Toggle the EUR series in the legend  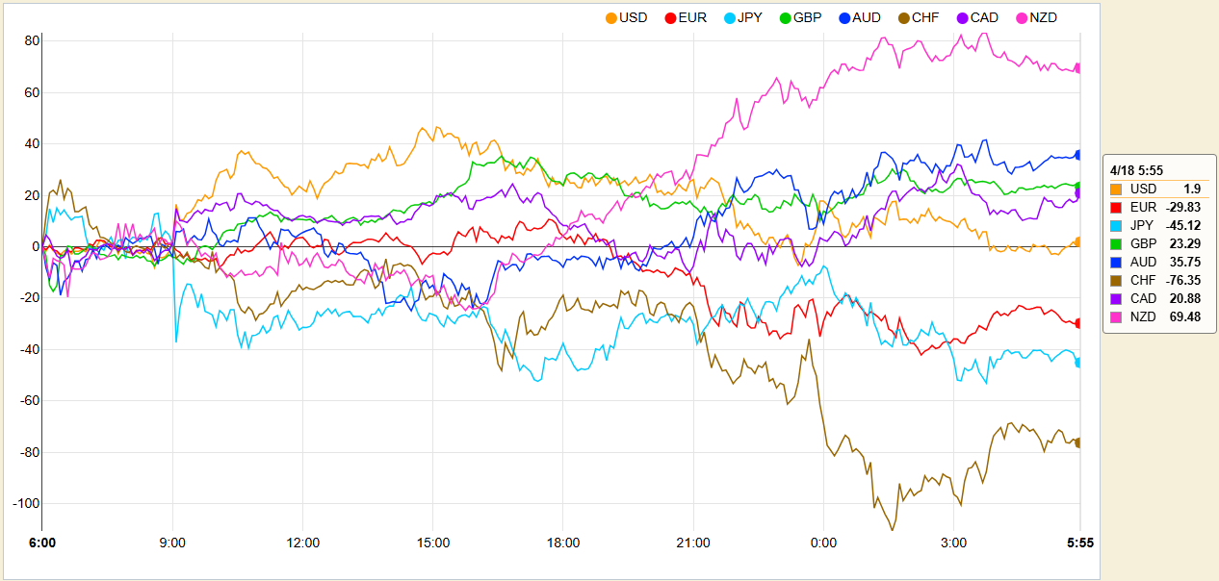tap(686, 17)
